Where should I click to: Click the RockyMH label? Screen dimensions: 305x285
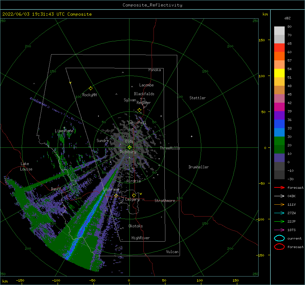pos(89,95)
